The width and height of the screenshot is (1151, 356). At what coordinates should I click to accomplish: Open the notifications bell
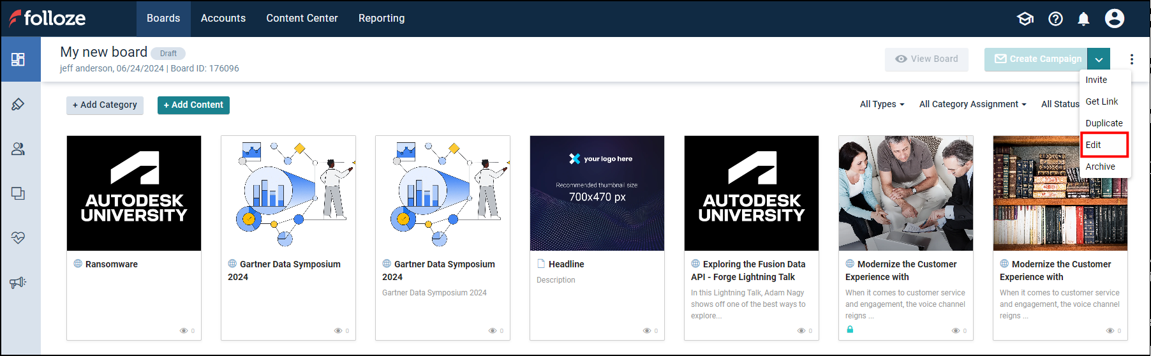pos(1083,19)
